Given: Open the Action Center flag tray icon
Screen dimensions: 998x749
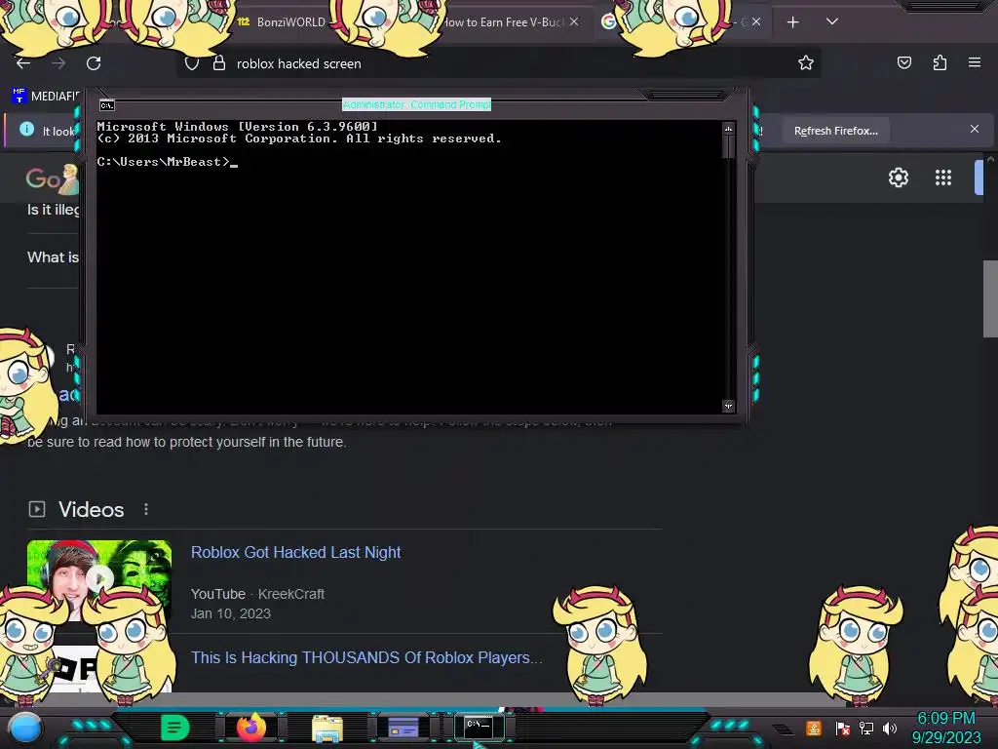Looking at the screenshot, I should pos(842,728).
